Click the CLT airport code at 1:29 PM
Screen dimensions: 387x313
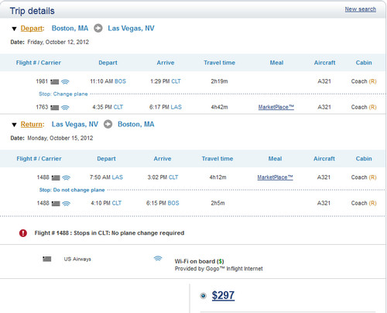(x=176, y=81)
